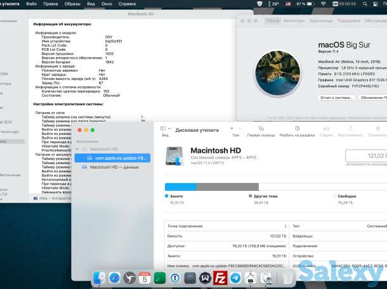Click the Емкость row value 121,02 ГБ

(278, 236)
